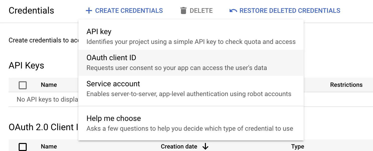Click the CREATE CREDENTIALS button text
Image resolution: width=373 pixels, height=151 pixels.
[x=129, y=11]
